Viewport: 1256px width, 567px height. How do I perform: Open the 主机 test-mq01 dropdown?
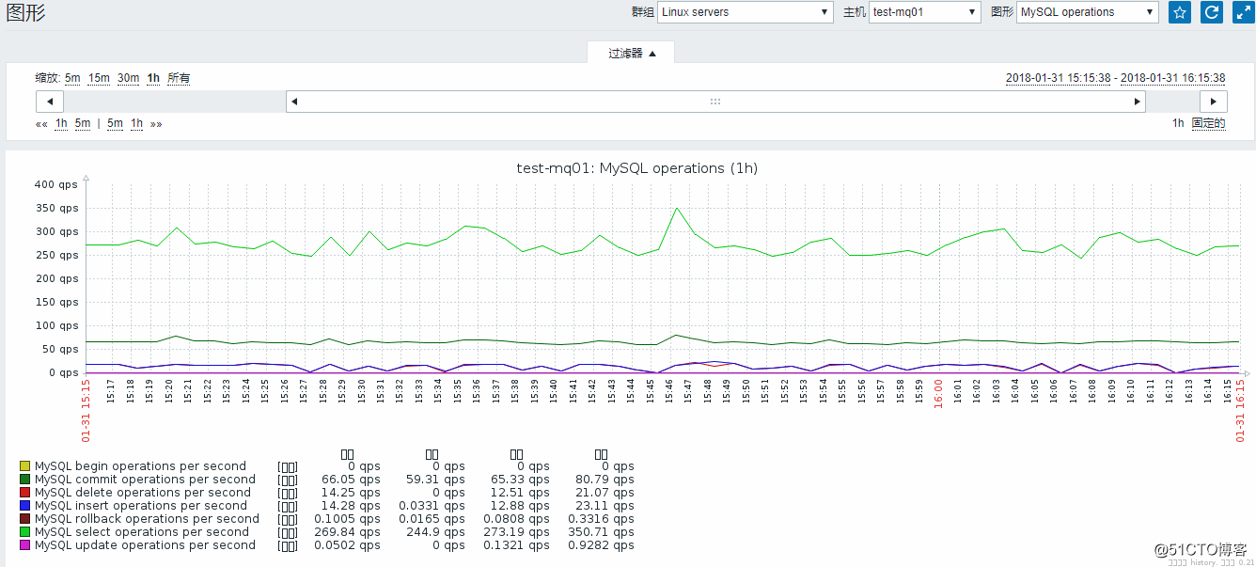(x=925, y=12)
